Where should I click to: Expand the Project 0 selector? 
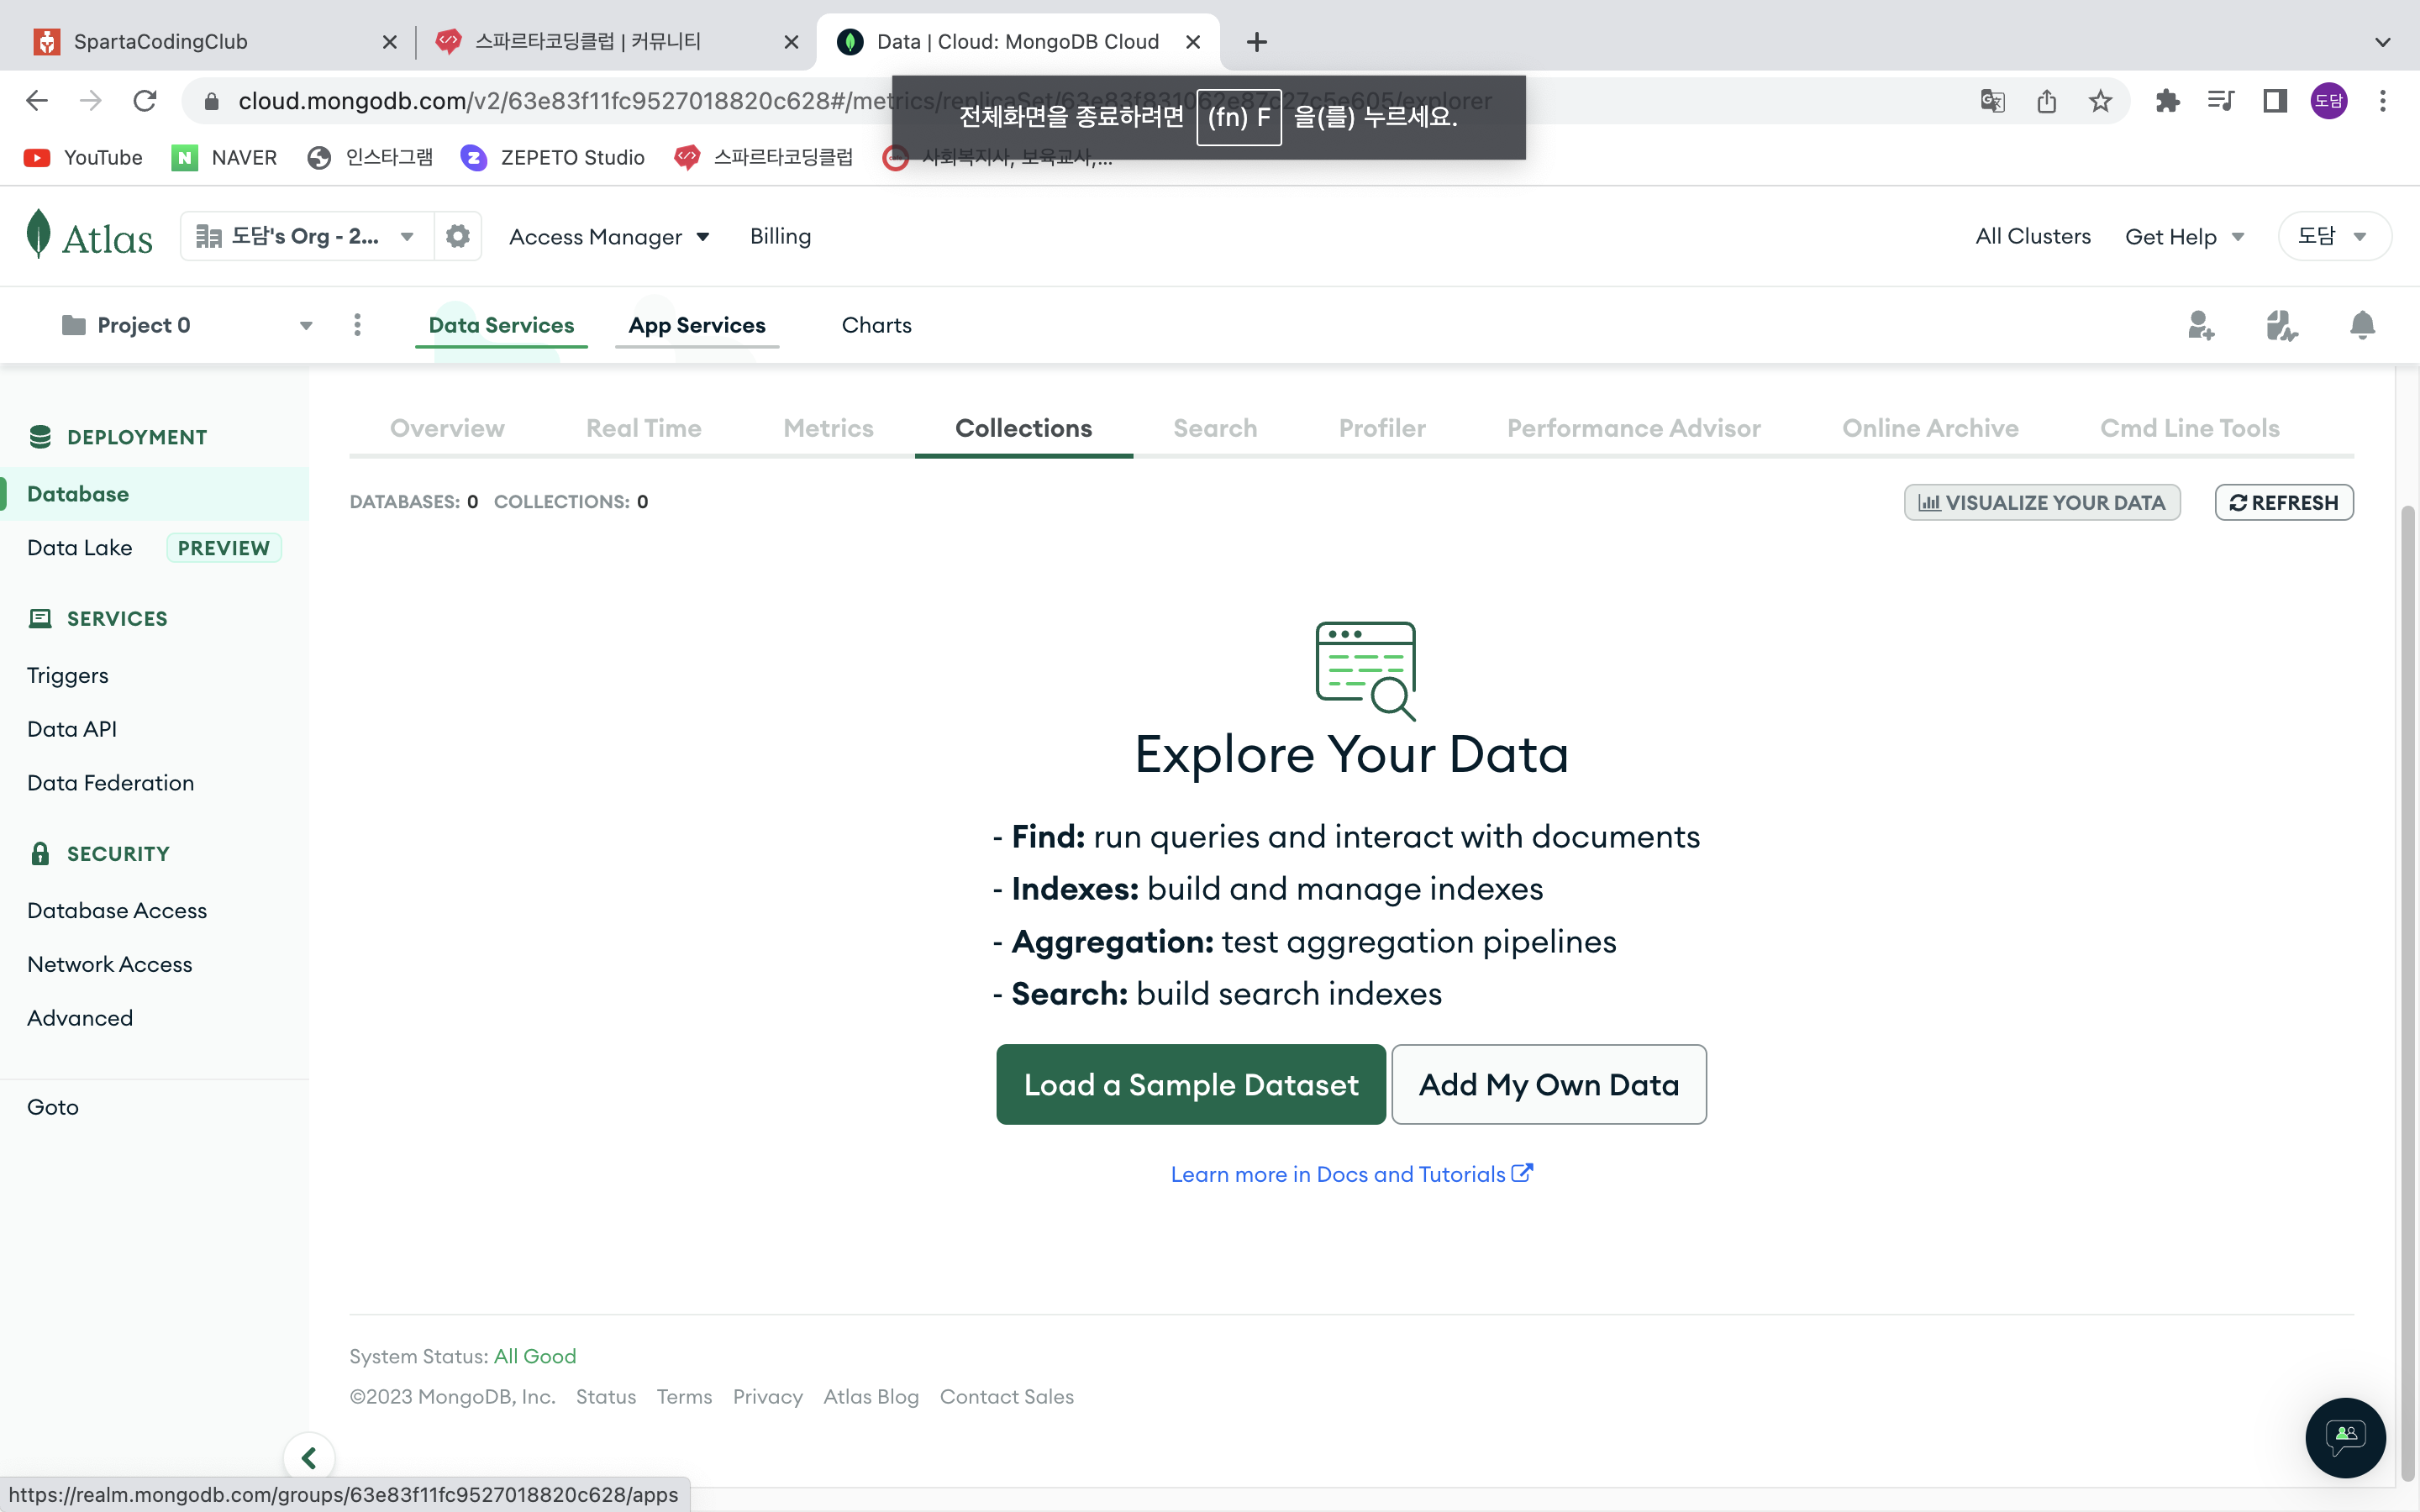point(187,325)
